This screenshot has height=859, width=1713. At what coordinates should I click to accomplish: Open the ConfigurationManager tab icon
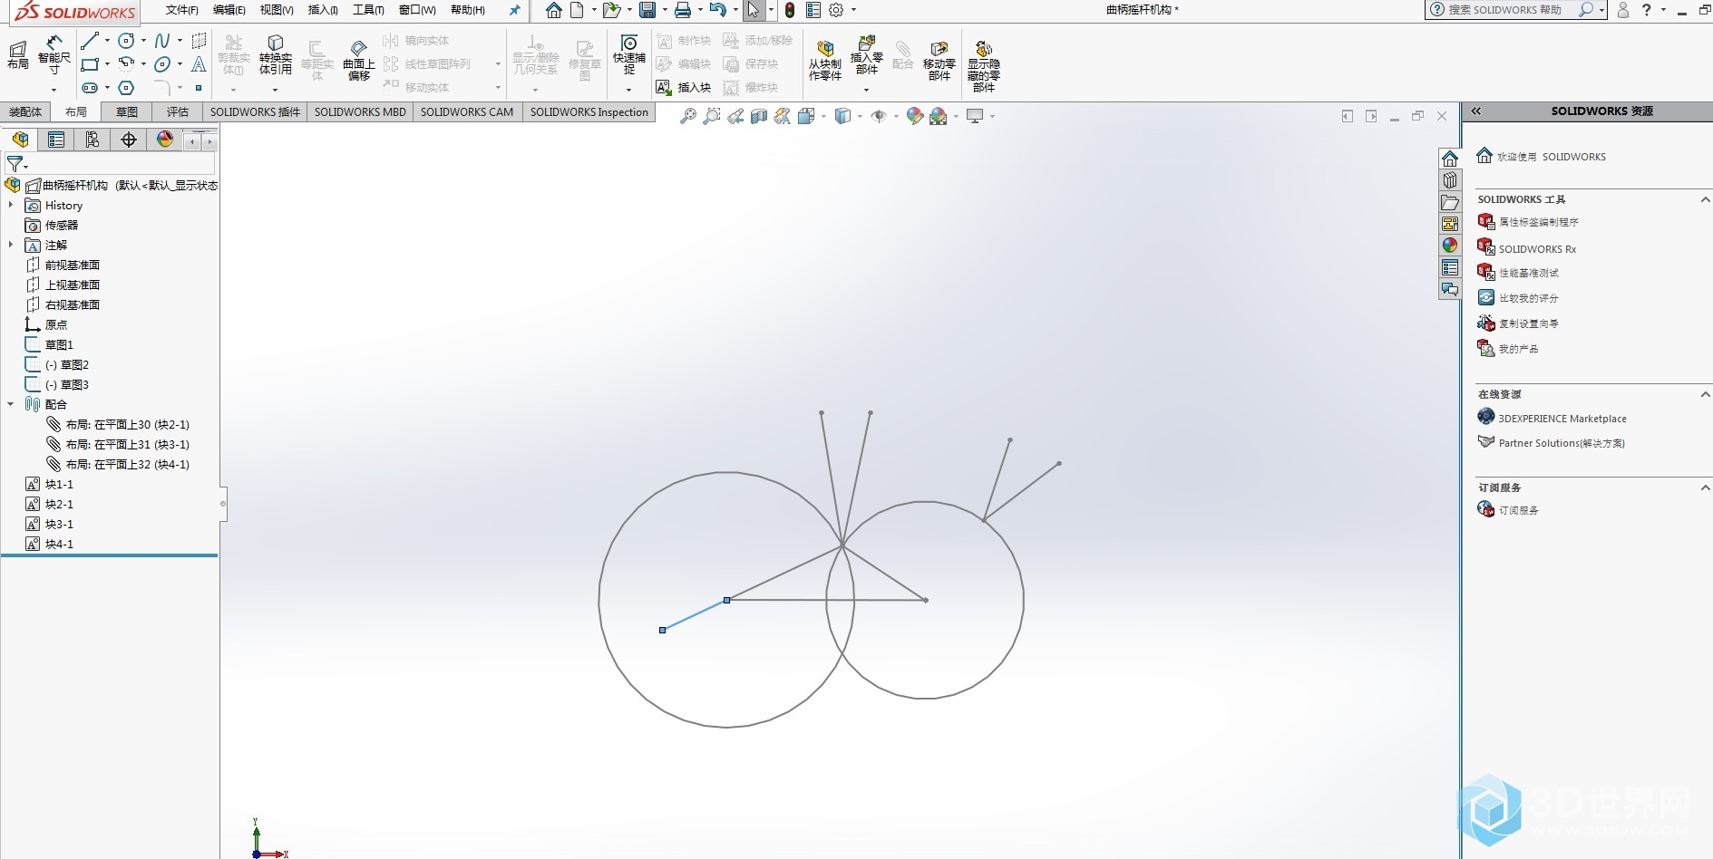[92, 140]
